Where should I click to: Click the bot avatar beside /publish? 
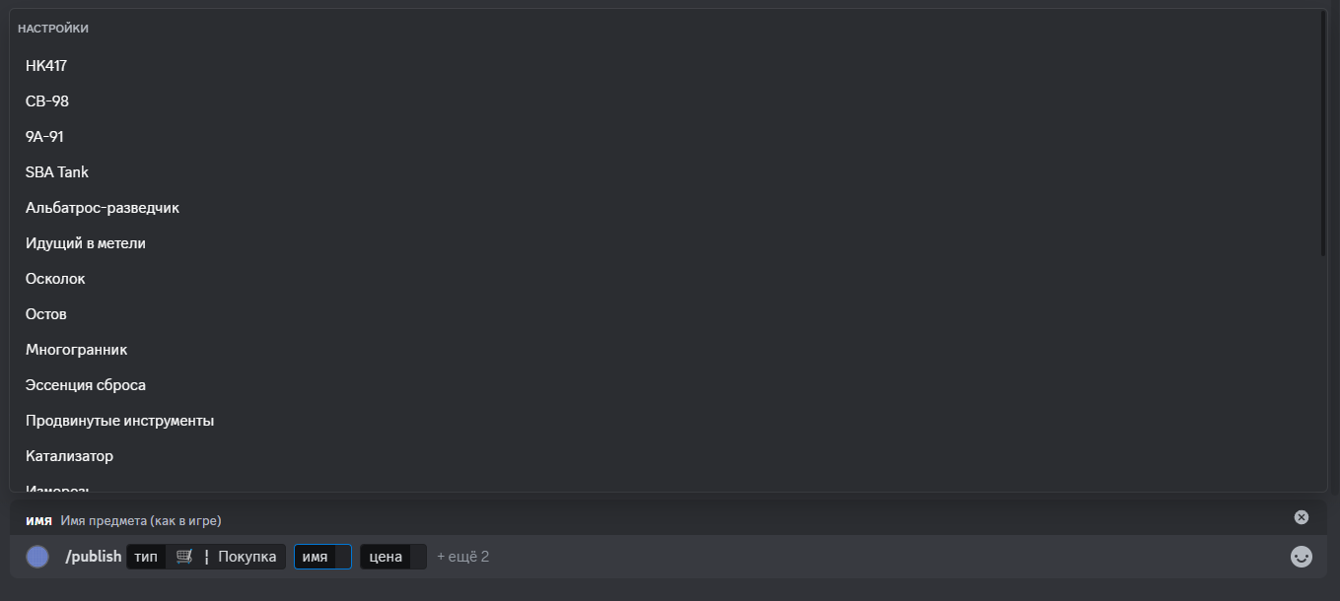(37, 557)
